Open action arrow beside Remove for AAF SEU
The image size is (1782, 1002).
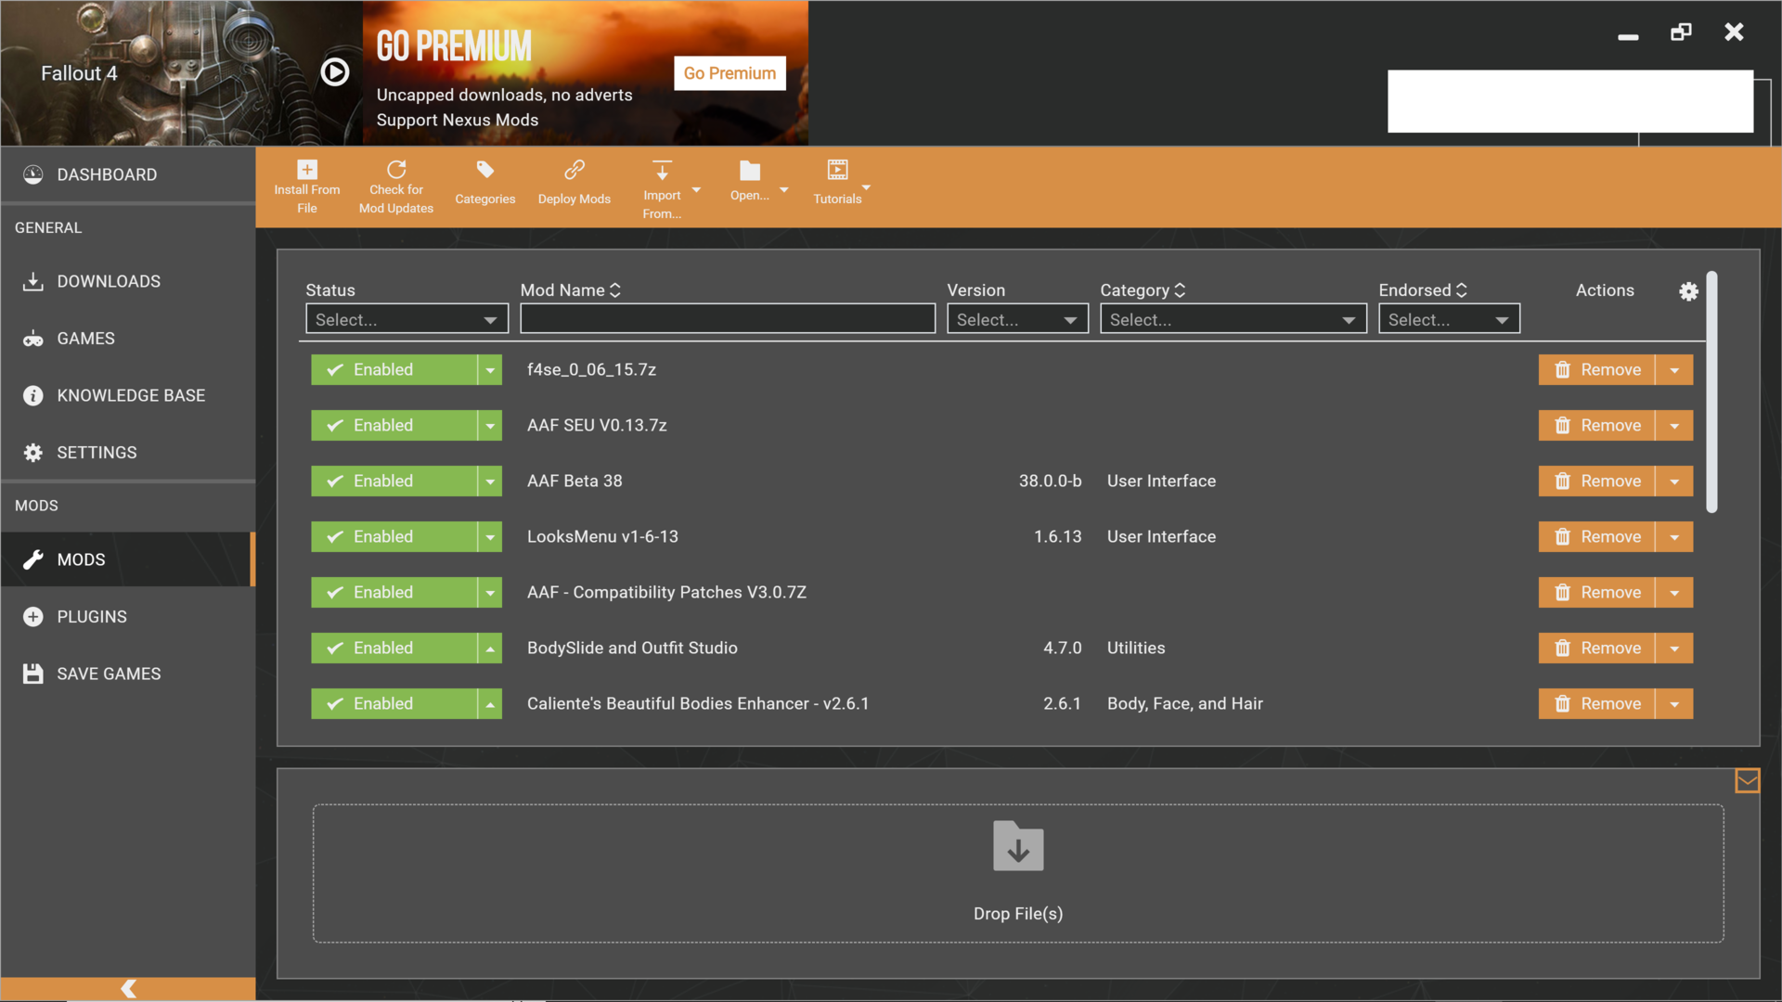[x=1674, y=426]
